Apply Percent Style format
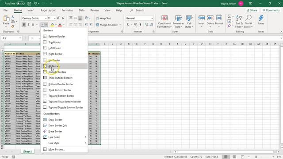The width and height of the screenshot is (283, 159). [x=136, y=25]
